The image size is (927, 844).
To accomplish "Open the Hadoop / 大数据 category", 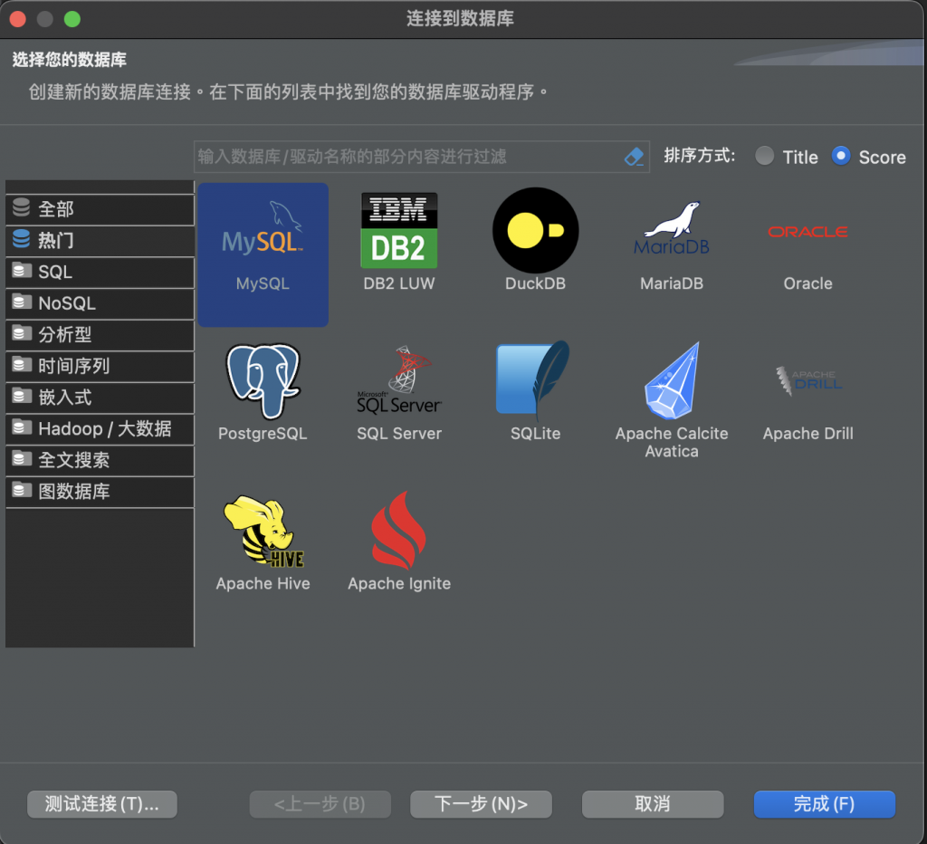I will 100,429.
